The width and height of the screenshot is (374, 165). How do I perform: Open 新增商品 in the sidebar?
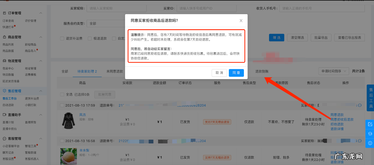click(x=30, y=45)
